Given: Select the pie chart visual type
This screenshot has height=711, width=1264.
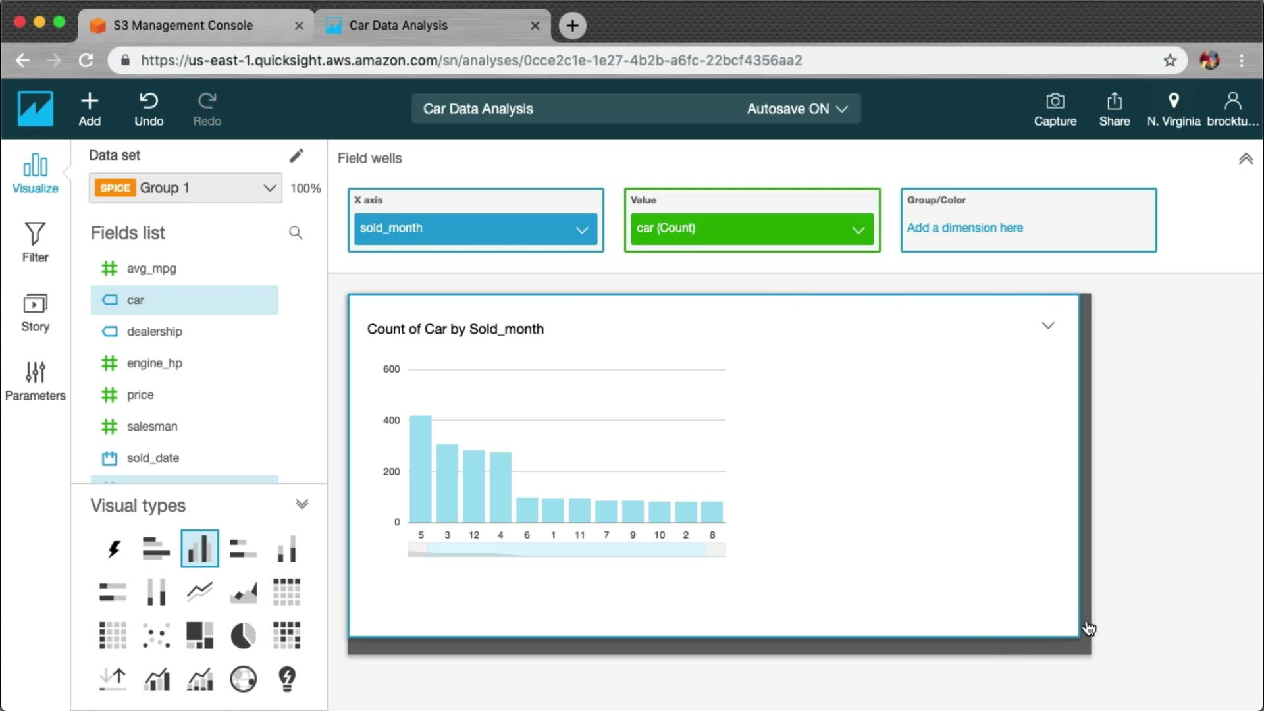Looking at the screenshot, I should 243,636.
